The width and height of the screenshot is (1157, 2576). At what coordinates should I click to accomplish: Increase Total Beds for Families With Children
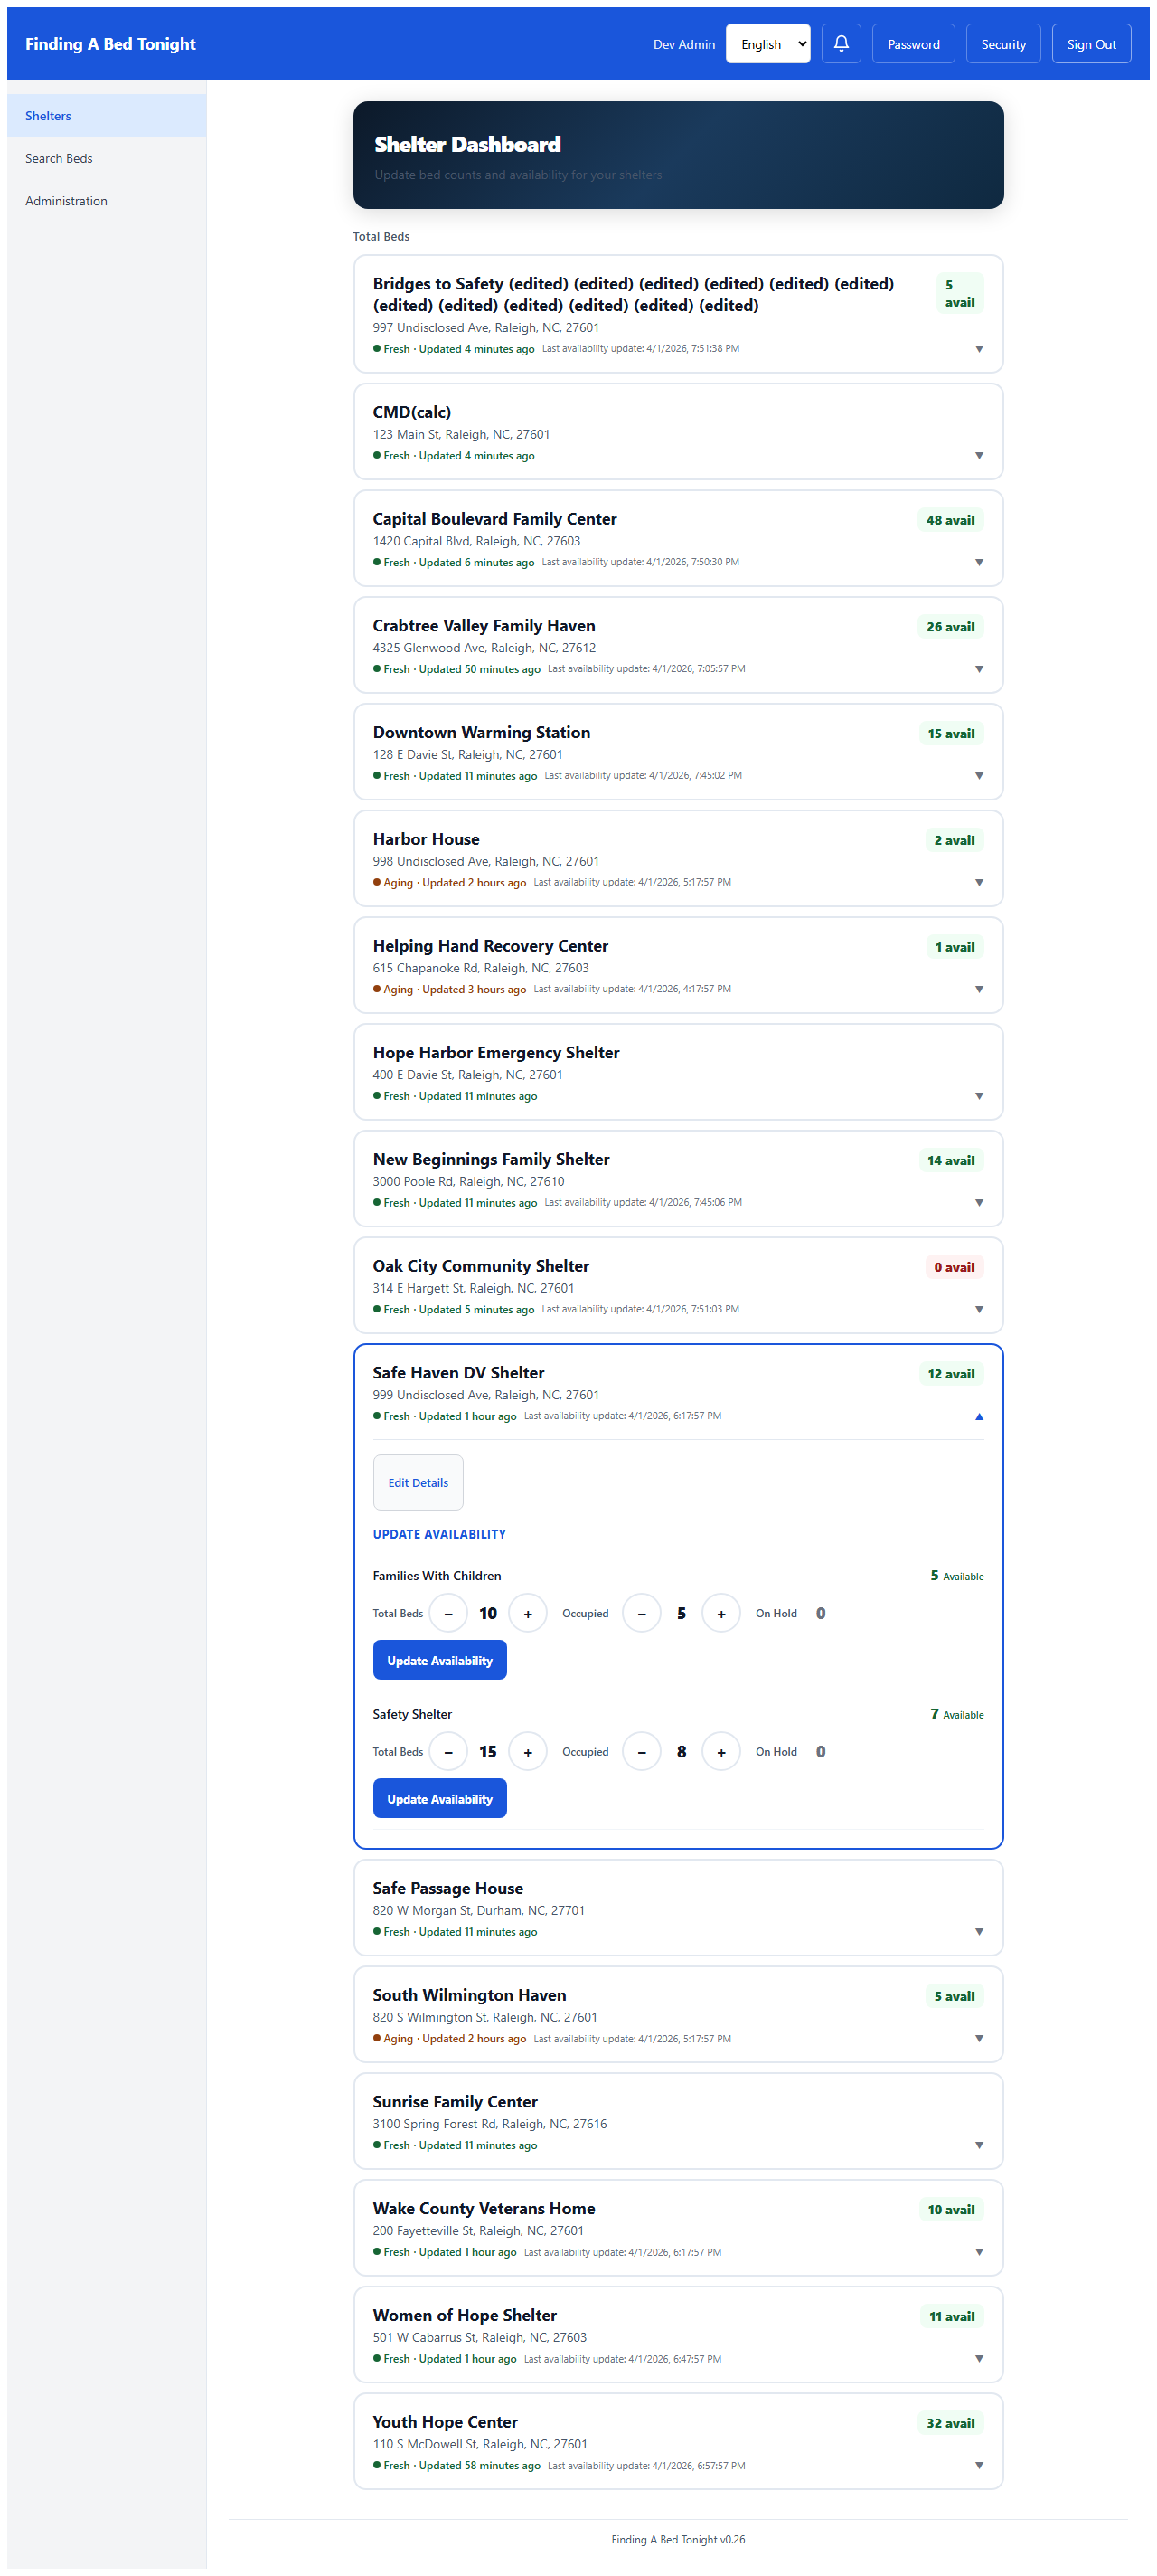pyautogui.click(x=528, y=1613)
